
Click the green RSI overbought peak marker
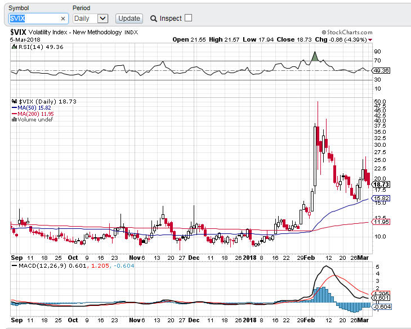tap(315, 56)
